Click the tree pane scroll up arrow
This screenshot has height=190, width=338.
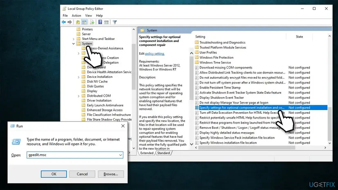pyautogui.click(x=133, y=29)
